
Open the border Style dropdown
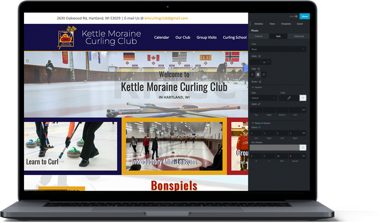pos(264,98)
